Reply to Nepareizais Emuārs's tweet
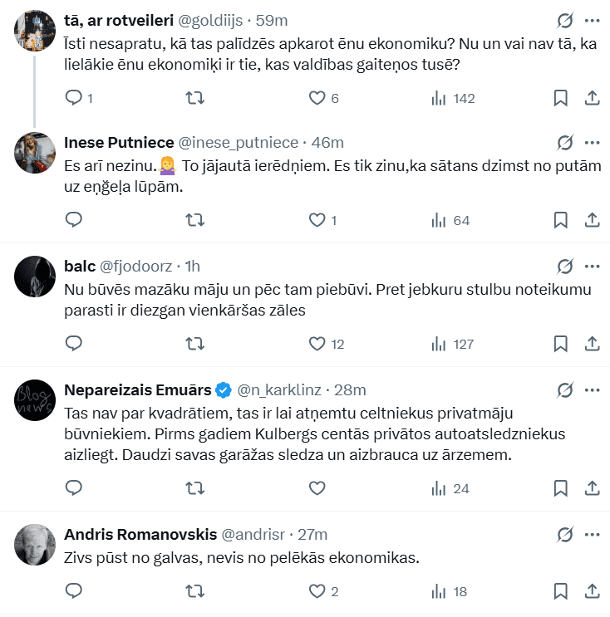This screenshot has height=617, width=610. [x=74, y=488]
